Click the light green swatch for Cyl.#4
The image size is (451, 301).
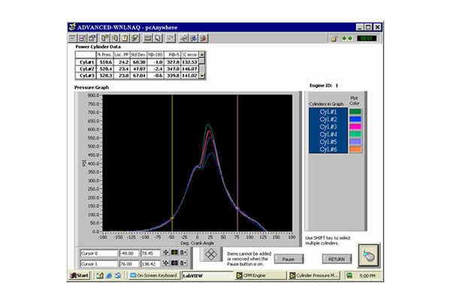356,134
